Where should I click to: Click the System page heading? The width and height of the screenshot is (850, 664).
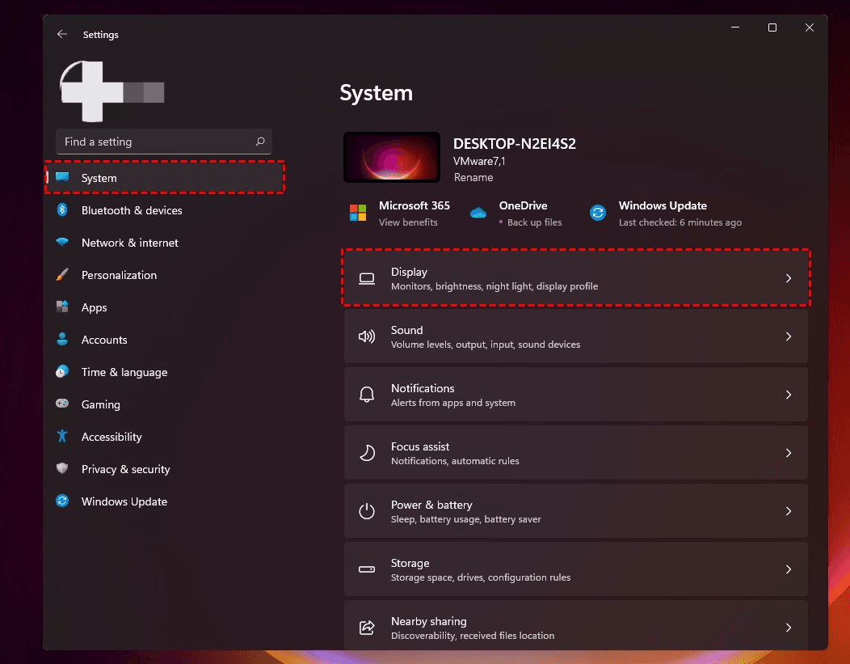(x=377, y=93)
